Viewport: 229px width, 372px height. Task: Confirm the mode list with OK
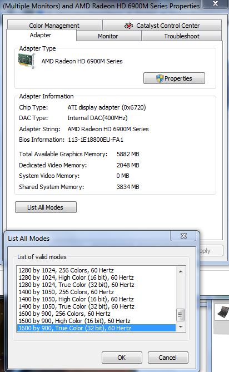point(122,358)
